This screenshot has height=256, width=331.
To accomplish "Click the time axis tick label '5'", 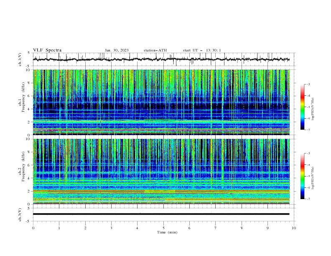I will pos(163,228).
